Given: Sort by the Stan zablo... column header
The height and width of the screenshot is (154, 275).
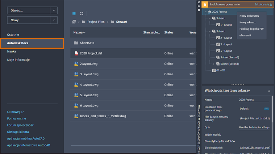Looking at the screenshot, I should tap(151, 32).
